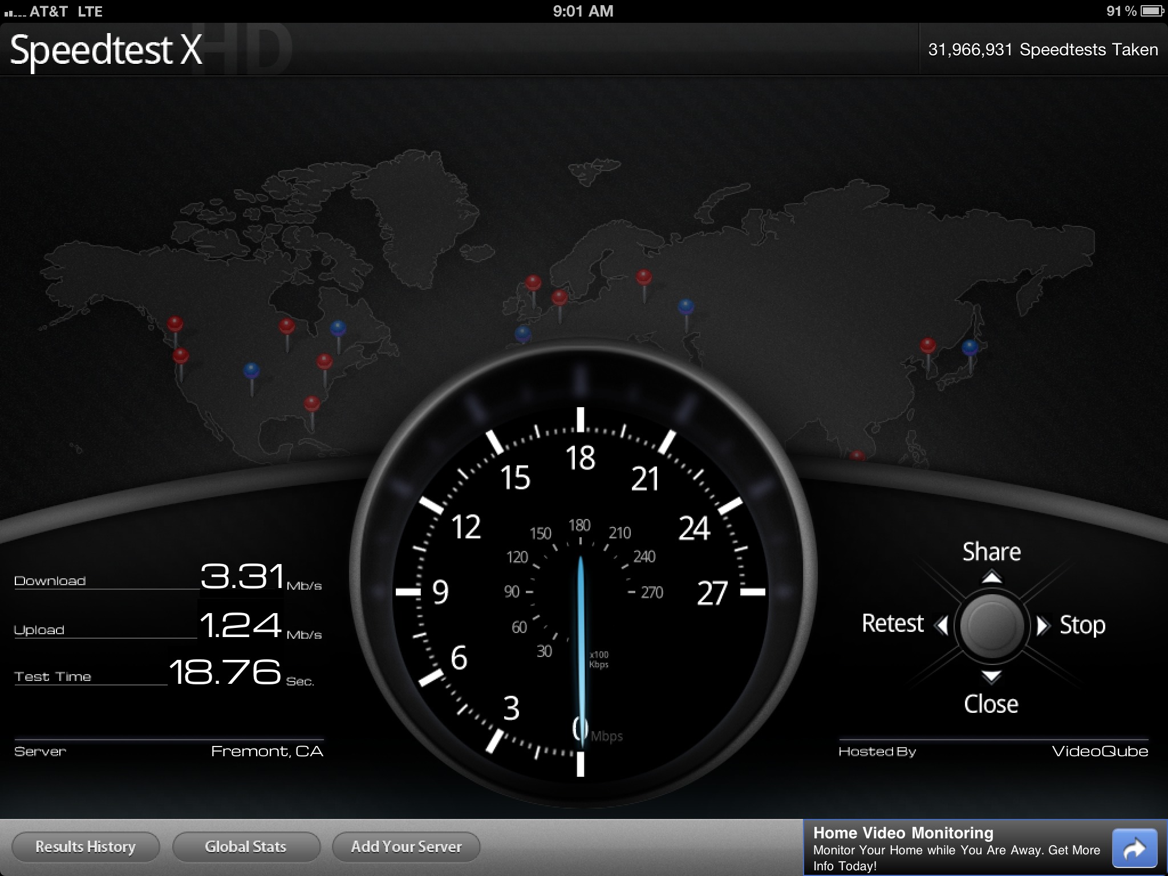Tap the Fremont, CA server name
Image resolution: width=1168 pixels, height=876 pixels.
tap(267, 751)
